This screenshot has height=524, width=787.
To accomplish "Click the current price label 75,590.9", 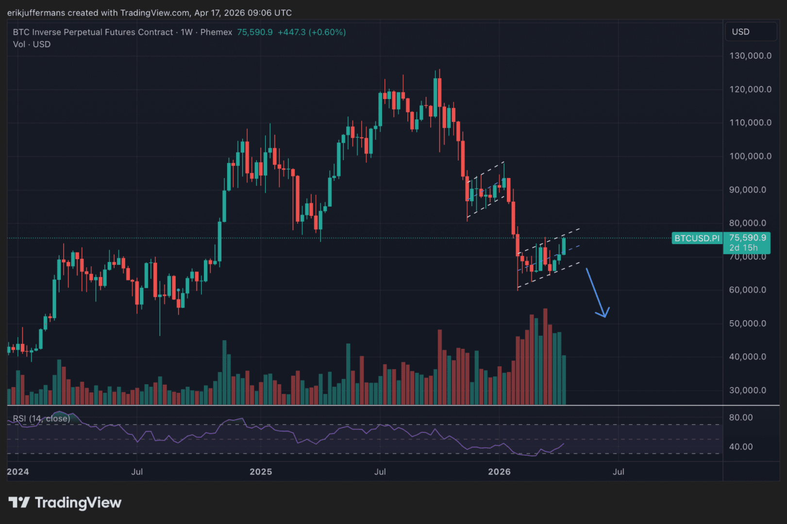I will 747,238.
